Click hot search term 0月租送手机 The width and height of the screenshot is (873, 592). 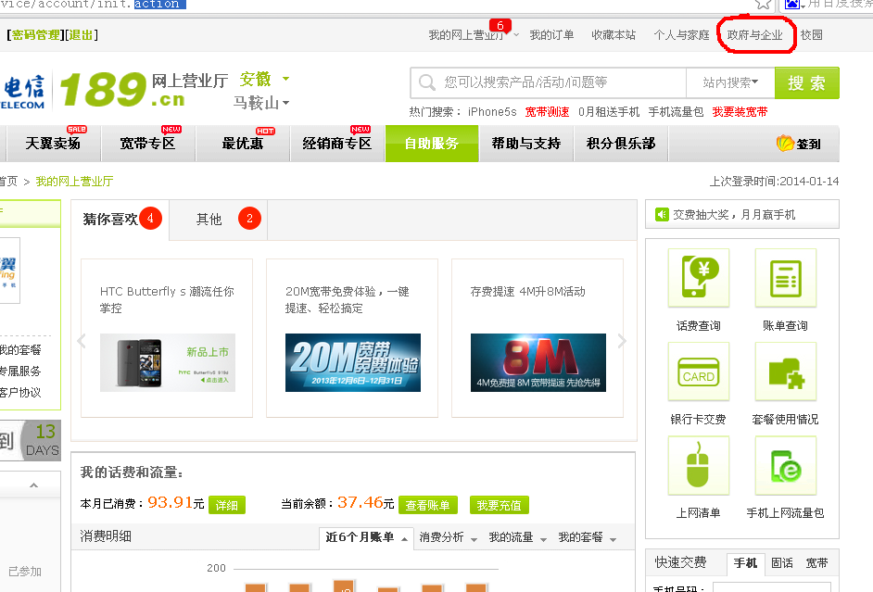click(x=609, y=112)
